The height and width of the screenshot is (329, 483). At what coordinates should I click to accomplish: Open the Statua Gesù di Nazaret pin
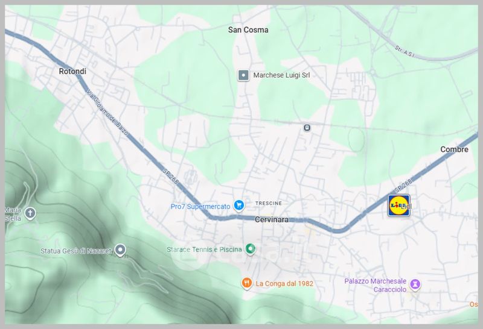120,250
